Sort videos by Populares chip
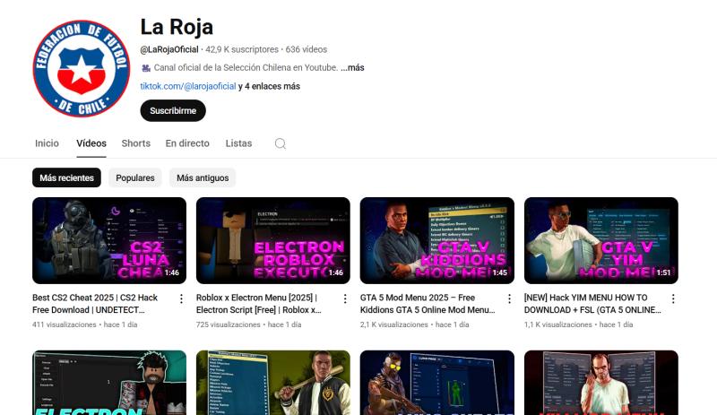Viewport: 717px width, 415px height. (135, 178)
